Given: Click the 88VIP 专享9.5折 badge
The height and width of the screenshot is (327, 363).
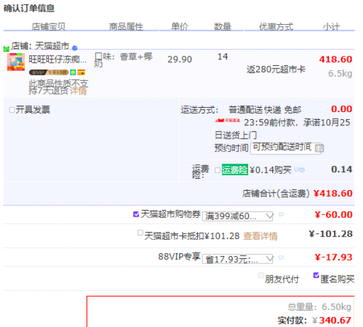Looking at the screenshot, I should point(48,72).
